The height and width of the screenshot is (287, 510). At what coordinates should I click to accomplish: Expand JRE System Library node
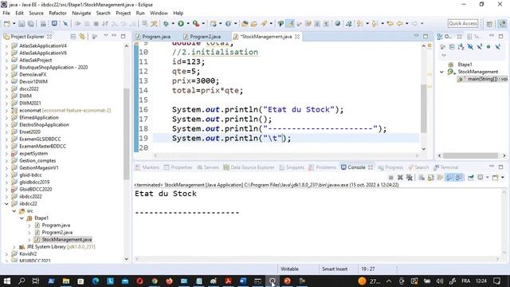click(x=14, y=246)
